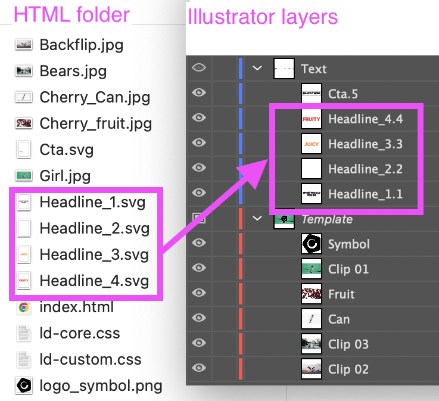This screenshot has height=401, width=439.
Task: Open the Backflip.jpg file icon
Action: pyautogui.click(x=23, y=45)
